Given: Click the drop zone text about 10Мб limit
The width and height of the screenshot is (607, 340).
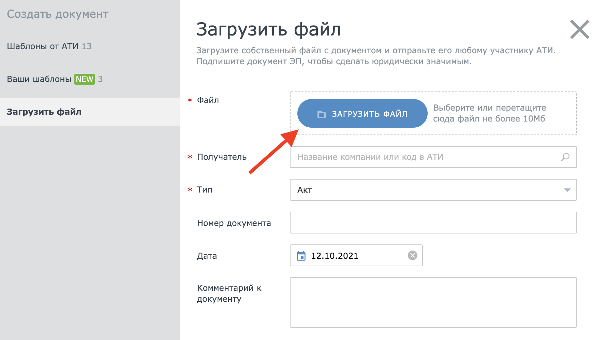Looking at the screenshot, I should (x=489, y=113).
